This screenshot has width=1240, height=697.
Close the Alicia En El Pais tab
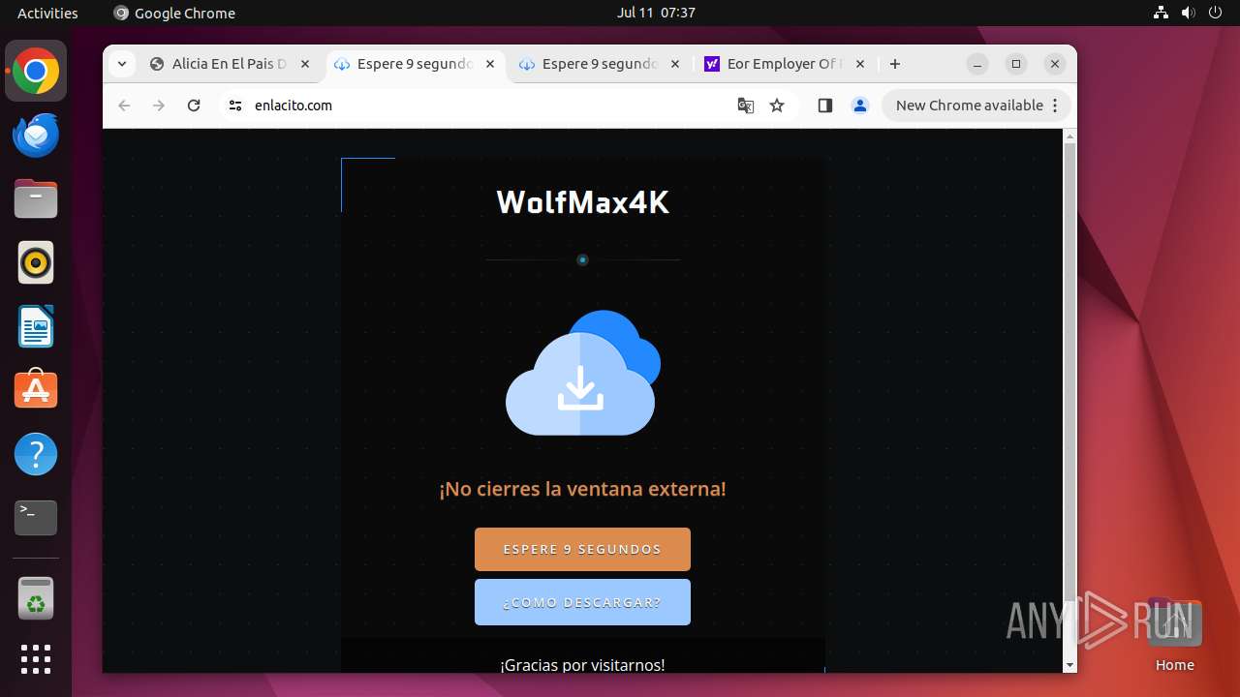point(305,64)
